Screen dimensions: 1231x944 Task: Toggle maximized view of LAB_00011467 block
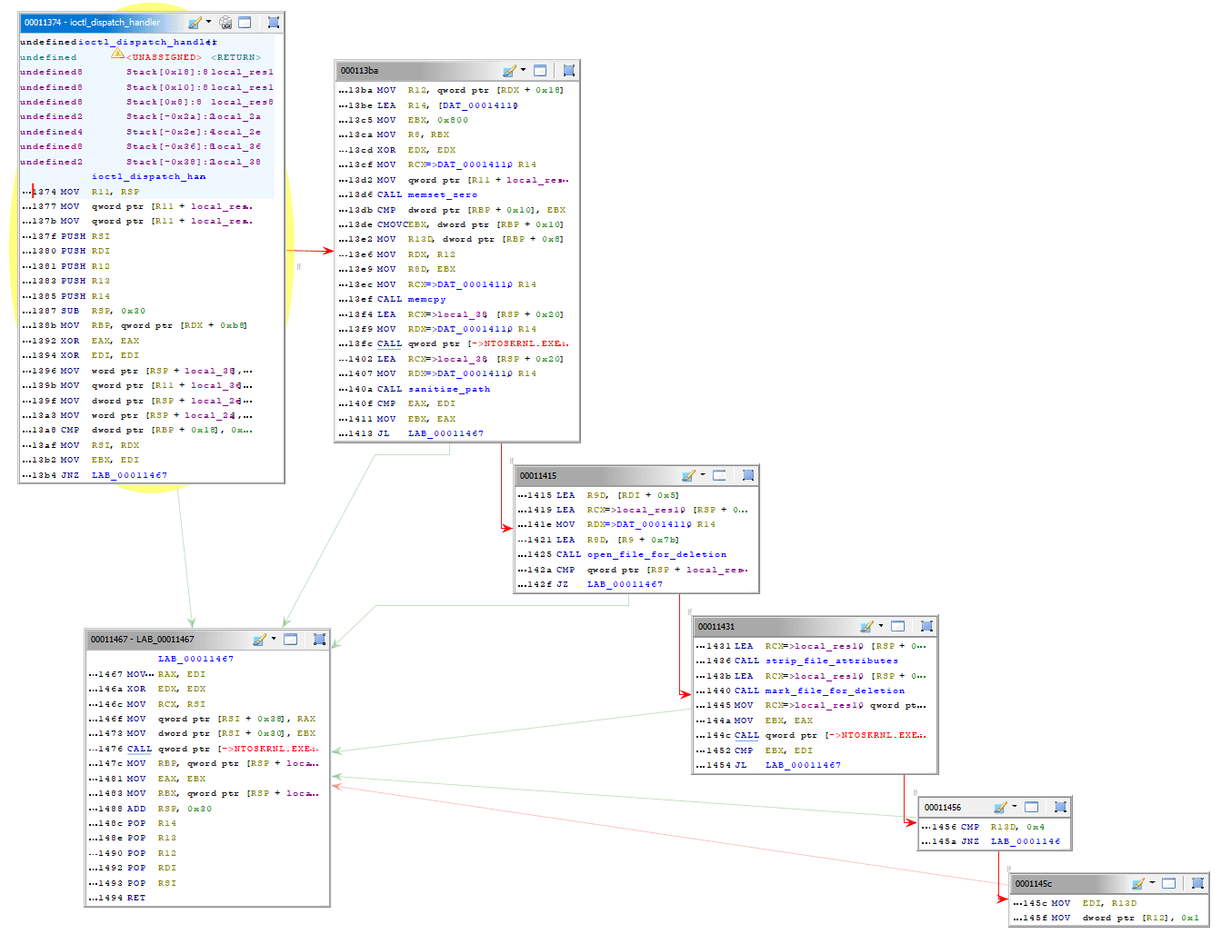pos(290,640)
